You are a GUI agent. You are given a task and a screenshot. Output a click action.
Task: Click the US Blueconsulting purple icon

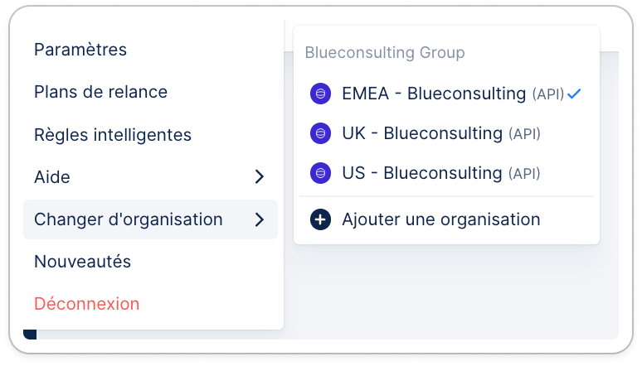320,173
